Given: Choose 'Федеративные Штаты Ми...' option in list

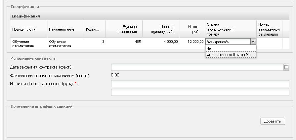Looking at the screenshot, I should click(x=231, y=55).
